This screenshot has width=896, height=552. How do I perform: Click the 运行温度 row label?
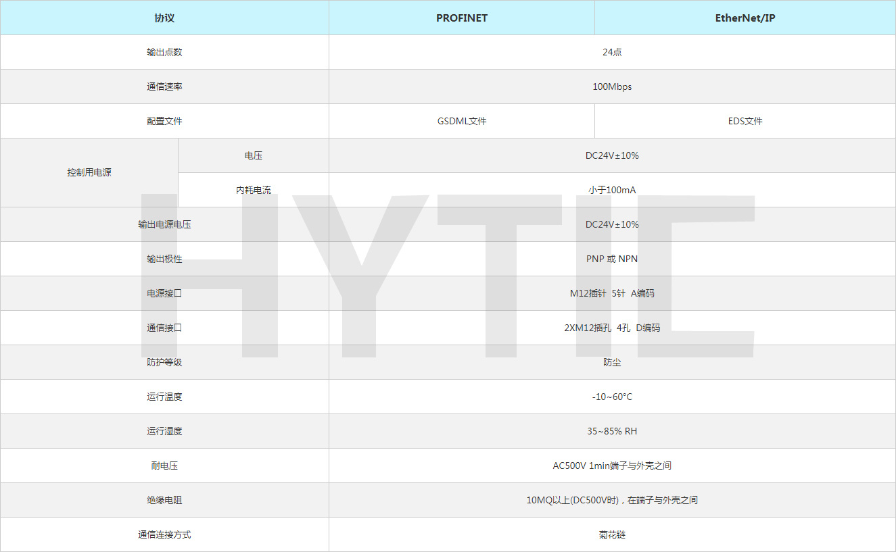point(164,397)
